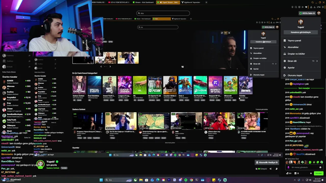326x183 pixels.
Task: Open the Minecraft category card
Action: [230, 85]
